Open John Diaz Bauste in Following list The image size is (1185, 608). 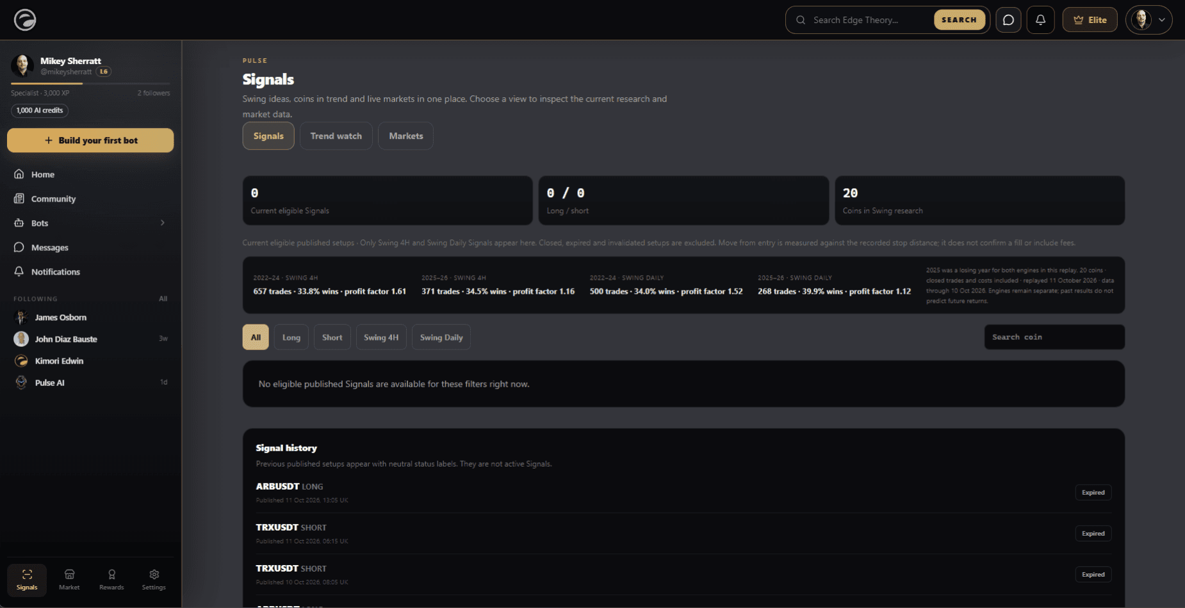90,339
